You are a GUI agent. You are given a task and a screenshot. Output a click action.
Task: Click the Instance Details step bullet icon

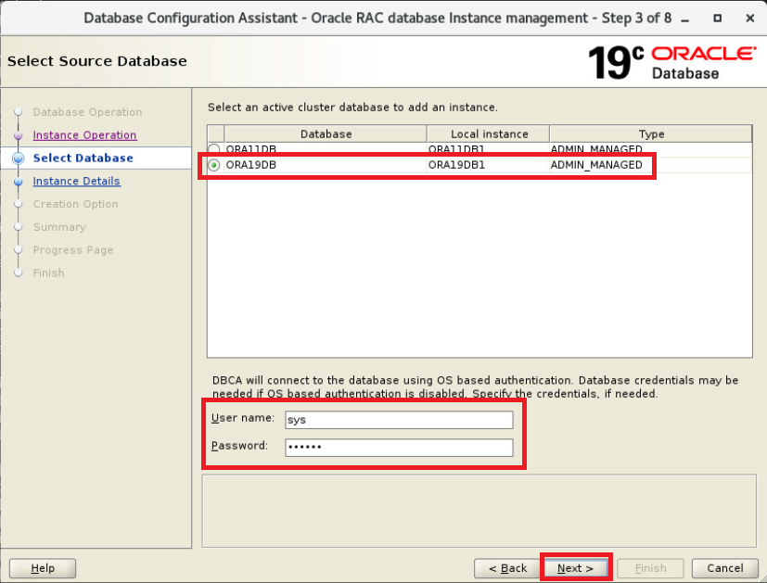(x=19, y=182)
